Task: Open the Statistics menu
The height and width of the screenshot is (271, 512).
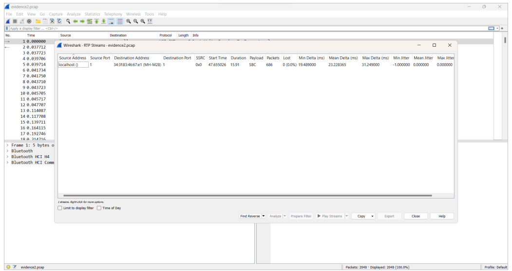Action: (92, 14)
